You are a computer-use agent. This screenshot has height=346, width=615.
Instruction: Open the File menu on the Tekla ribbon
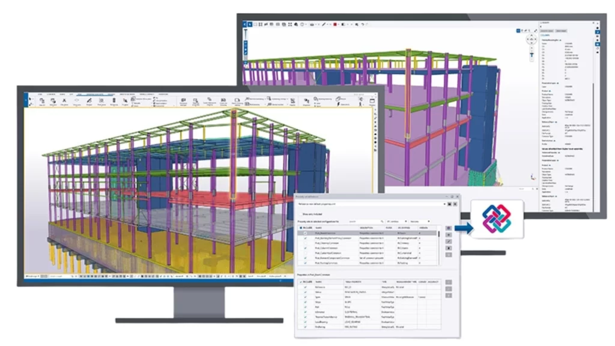click(x=40, y=94)
